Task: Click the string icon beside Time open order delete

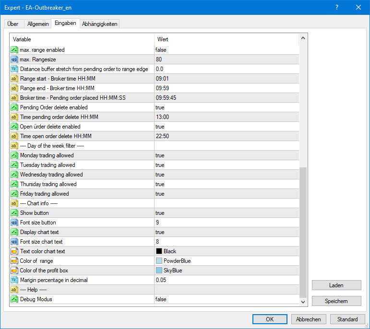Action: [x=14, y=136]
